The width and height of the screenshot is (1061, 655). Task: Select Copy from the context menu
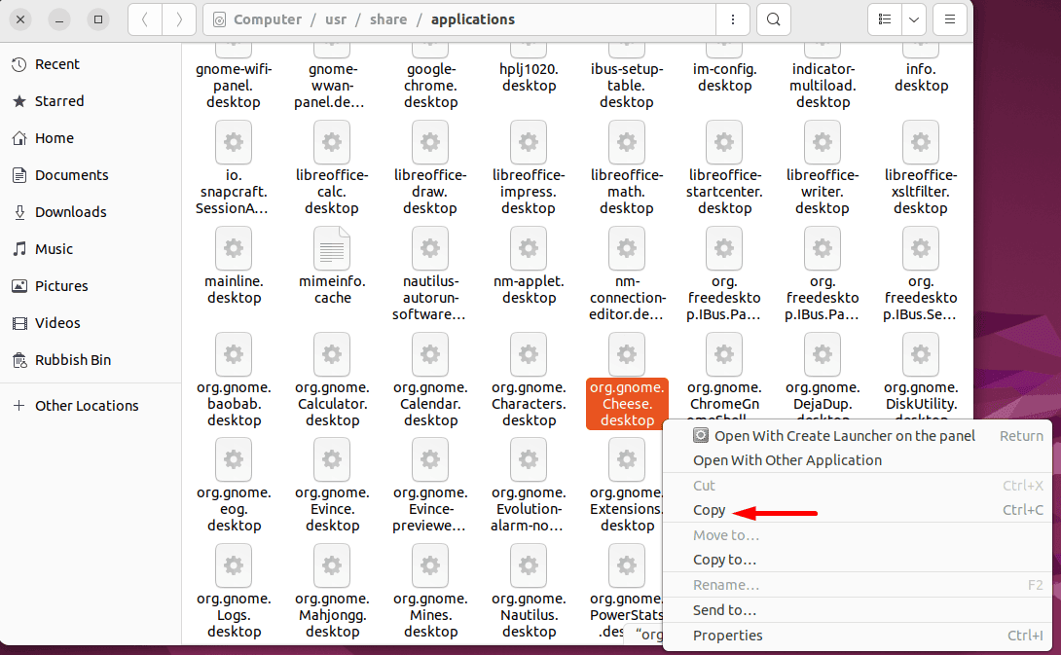click(710, 510)
